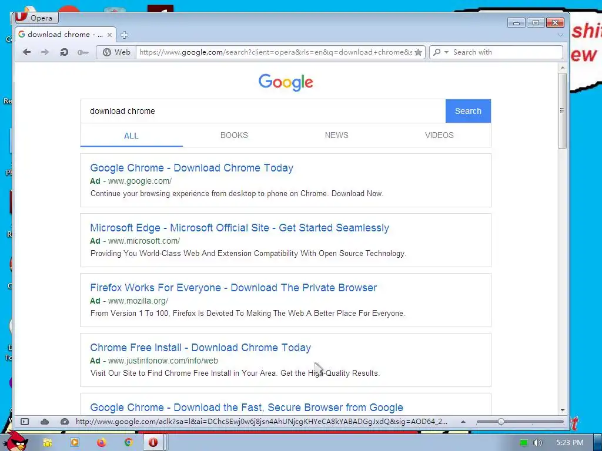Screen dimensions: 602x451
Task: Click the scrollbar up arrow
Action: coord(563,68)
